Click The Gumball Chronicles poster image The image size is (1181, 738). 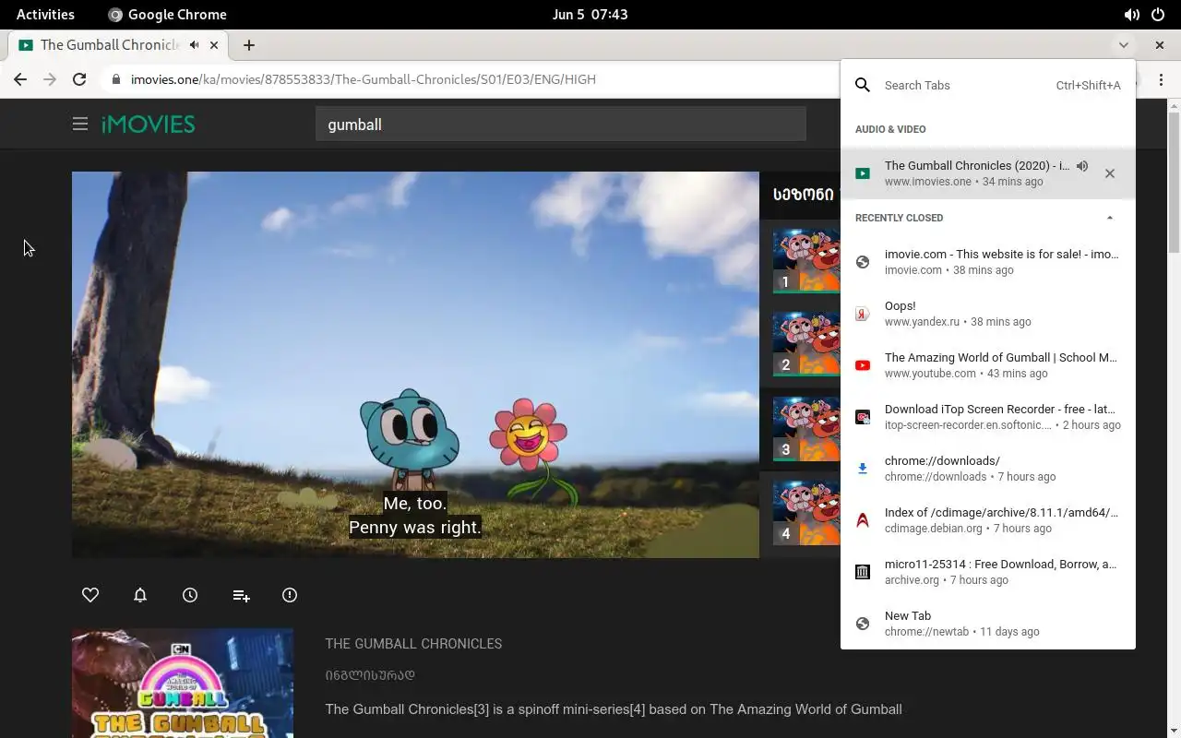point(183,684)
